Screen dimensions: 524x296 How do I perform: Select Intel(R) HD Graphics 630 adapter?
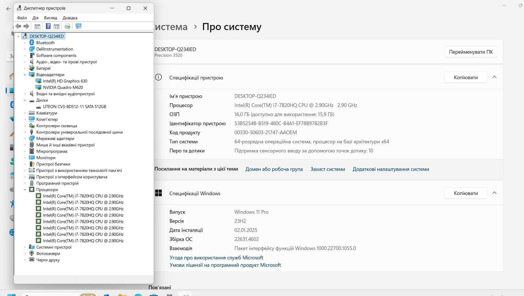(x=65, y=81)
